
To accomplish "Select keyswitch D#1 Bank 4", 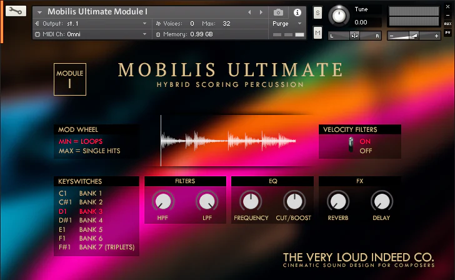I will [x=81, y=220].
